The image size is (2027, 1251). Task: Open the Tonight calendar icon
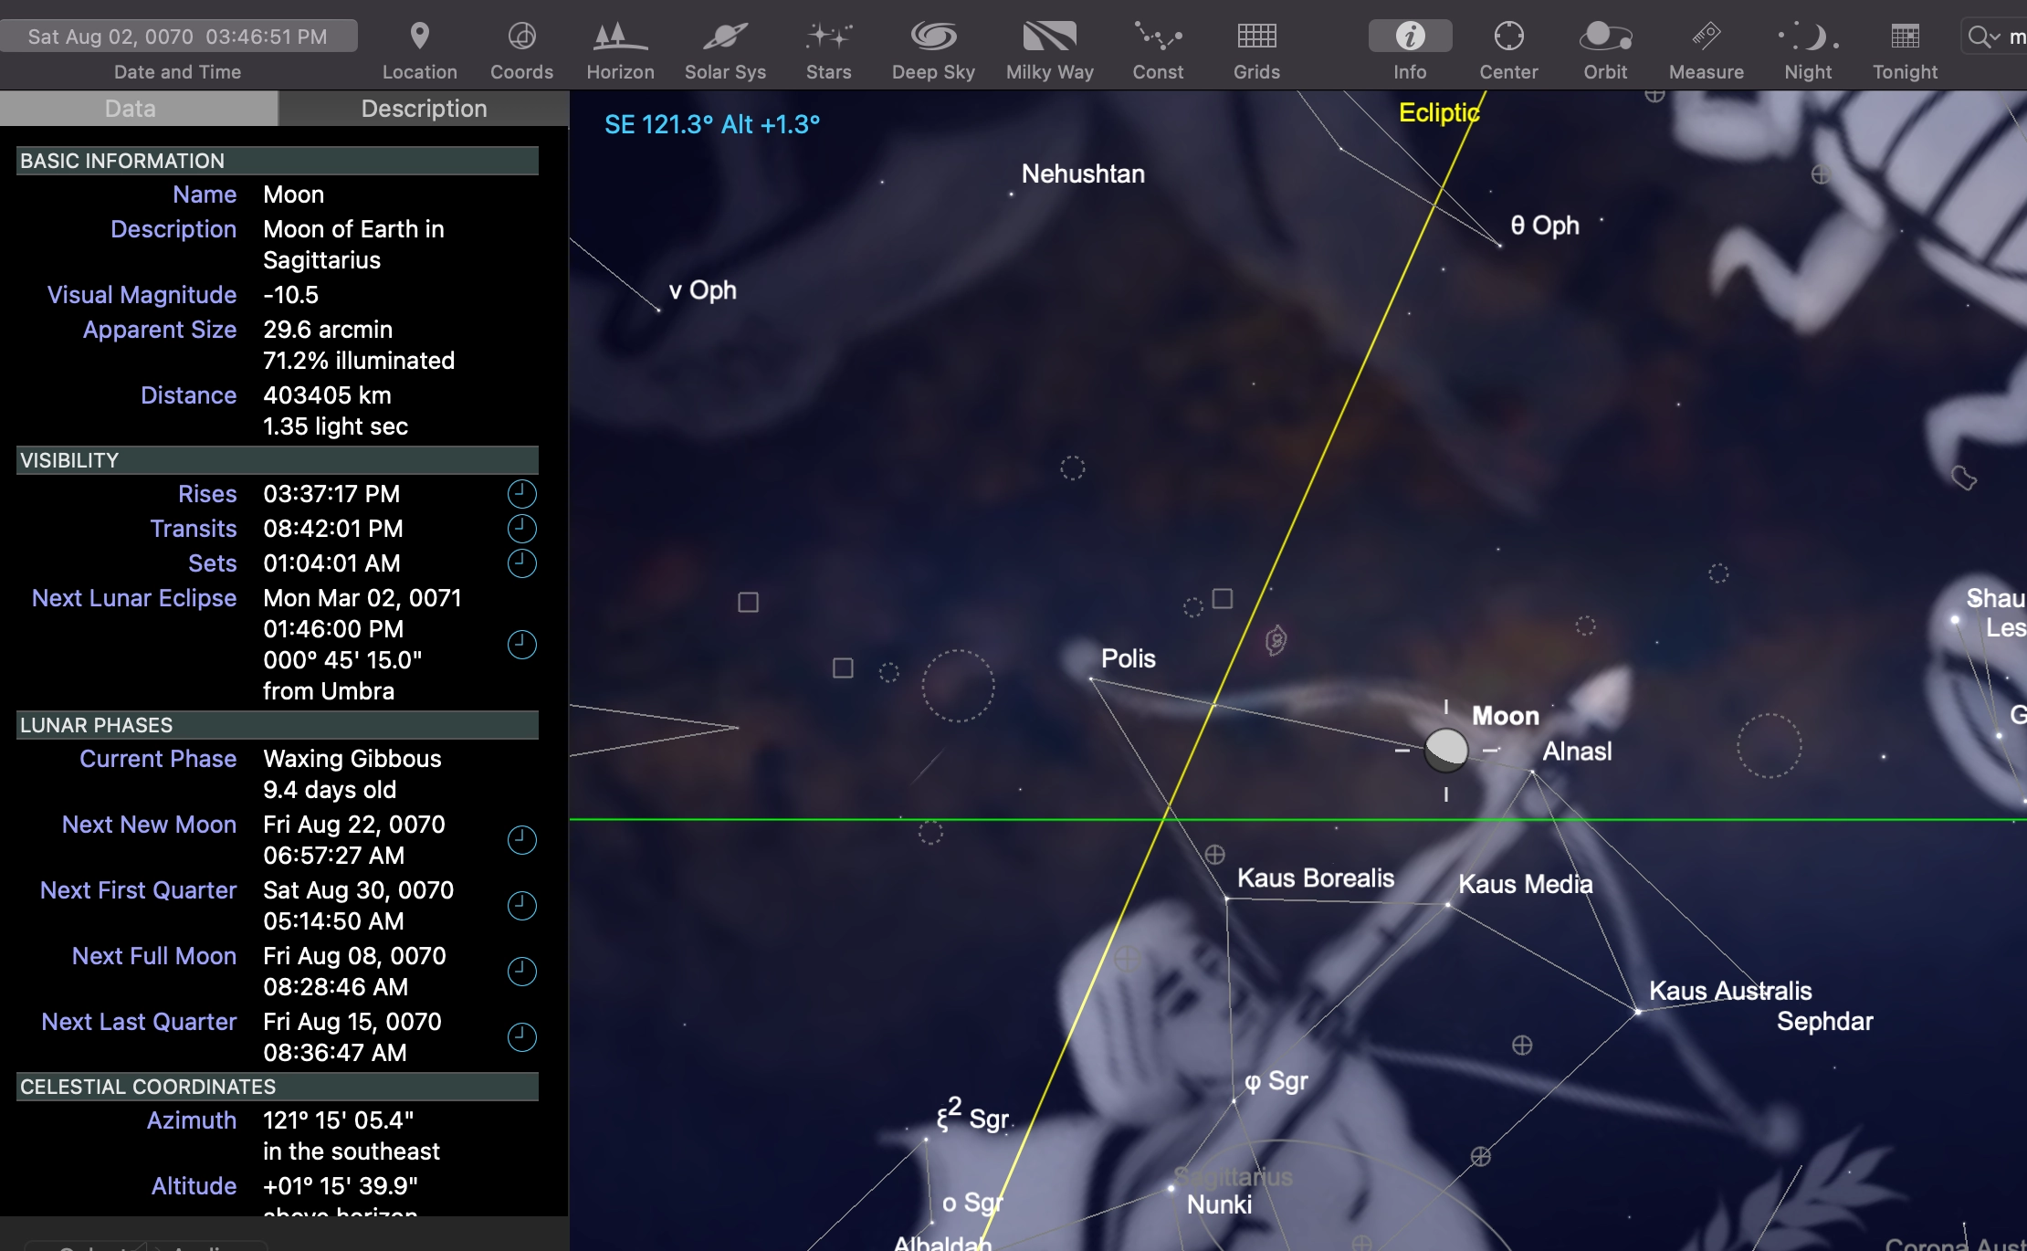point(1905,37)
